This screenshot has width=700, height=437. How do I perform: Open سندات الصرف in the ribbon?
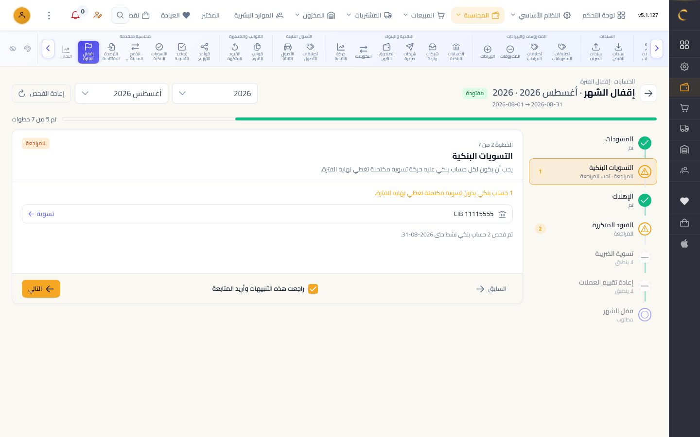coord(596,52)
